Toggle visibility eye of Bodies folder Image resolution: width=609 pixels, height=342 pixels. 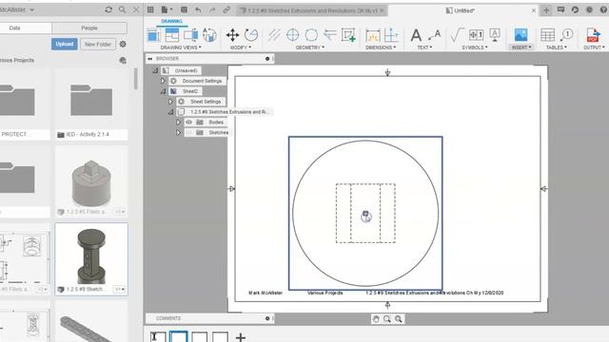point(189,123)
